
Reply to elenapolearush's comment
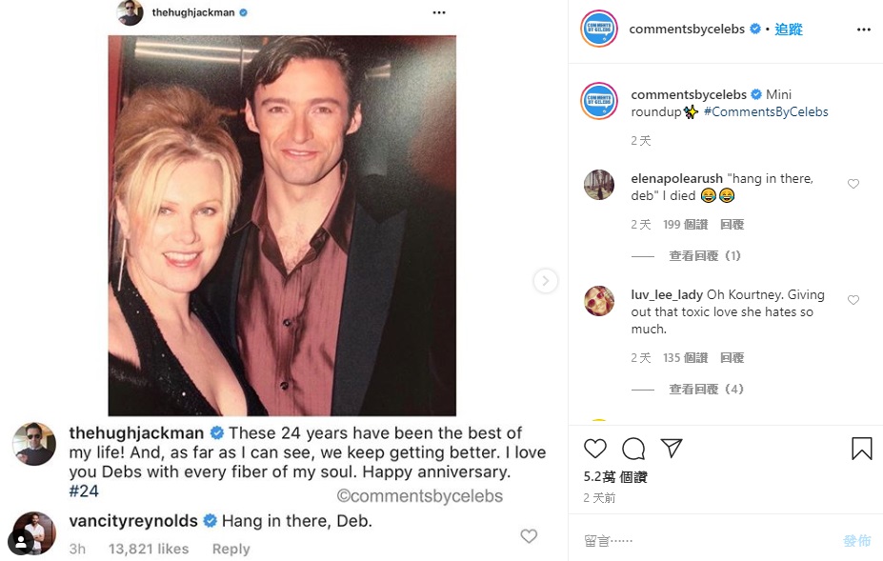click(732, 225)
